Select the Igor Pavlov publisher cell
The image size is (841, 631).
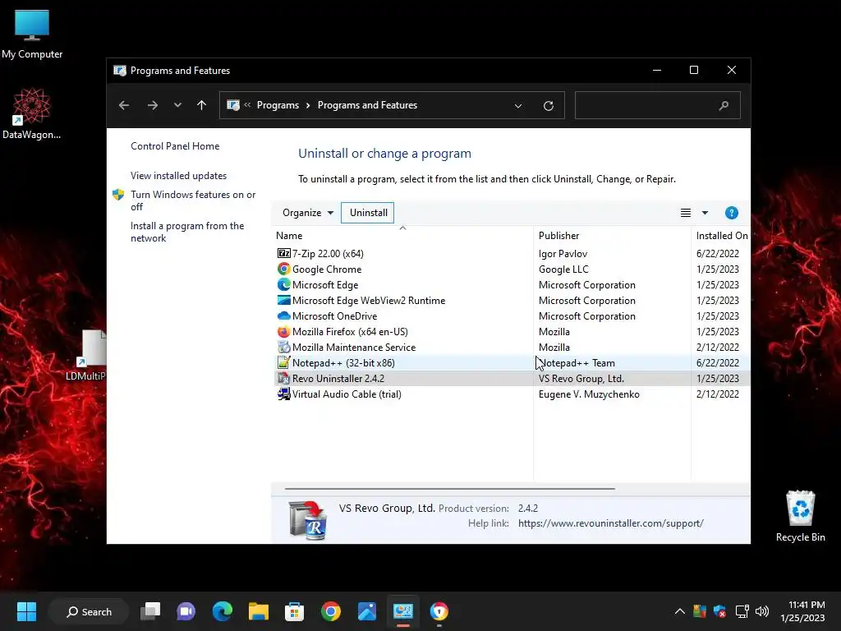563,253
